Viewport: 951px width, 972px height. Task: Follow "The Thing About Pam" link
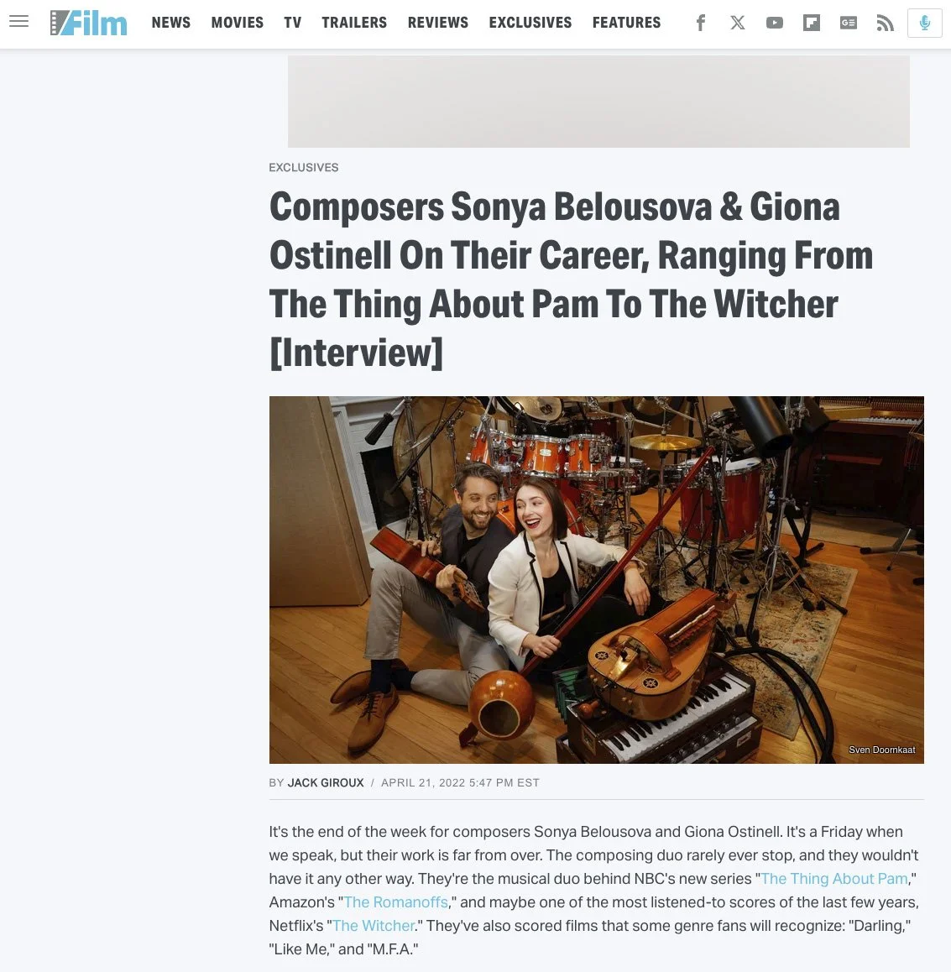pos(833,878)
